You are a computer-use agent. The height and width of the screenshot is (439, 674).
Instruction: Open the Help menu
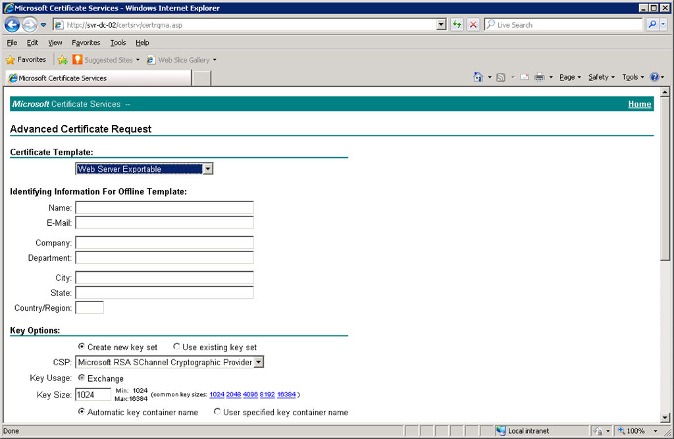pos(142,43)
